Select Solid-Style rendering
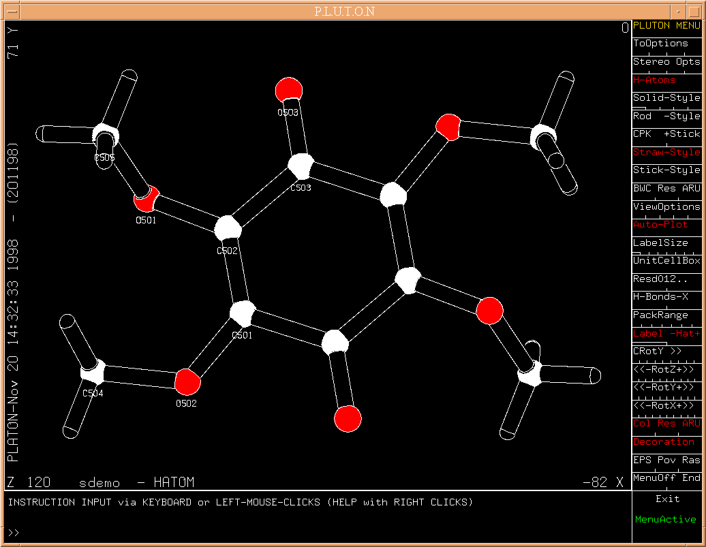The height and width of the screenshot is (547, 706). [666, 98]
